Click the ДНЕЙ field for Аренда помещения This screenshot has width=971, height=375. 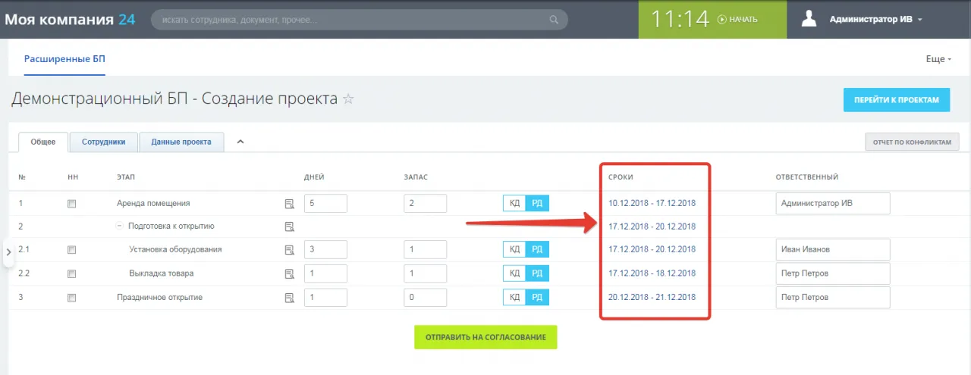(325, 204)
